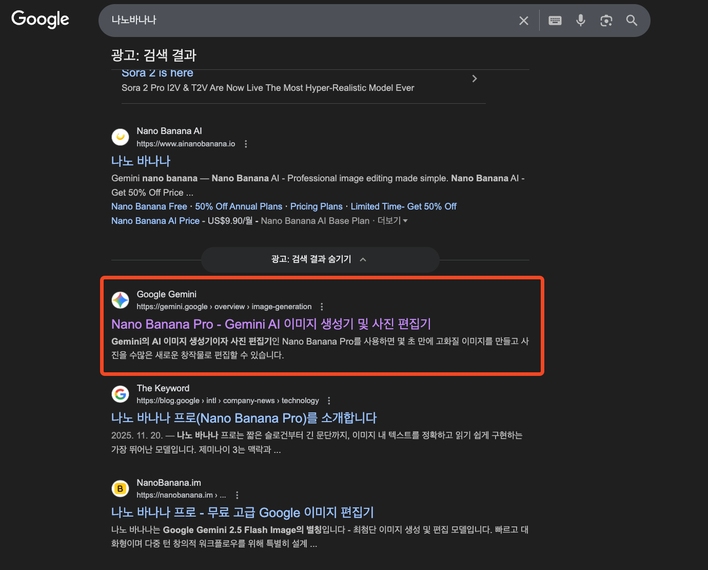This screenshot has width=708, height=570.
Task: Clear the search box text
Action: click(523, 21)
